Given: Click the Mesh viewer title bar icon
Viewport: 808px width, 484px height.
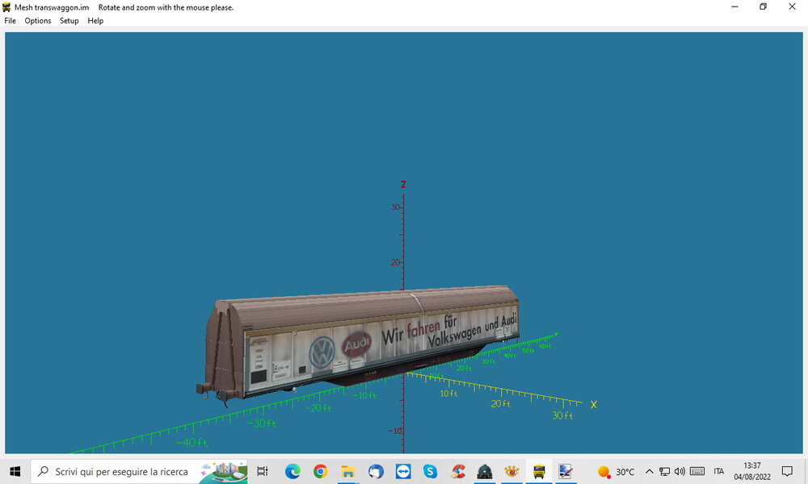Looking at the screenshot, I should pyautogui.click(x=6, y=7).
